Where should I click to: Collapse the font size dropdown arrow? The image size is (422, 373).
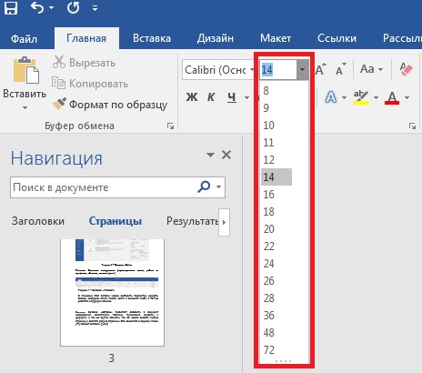coord(302,70)
